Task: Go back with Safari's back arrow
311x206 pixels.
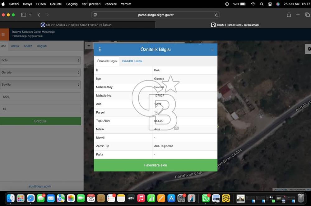Action: pyautogui.click(x=39, y=15)
